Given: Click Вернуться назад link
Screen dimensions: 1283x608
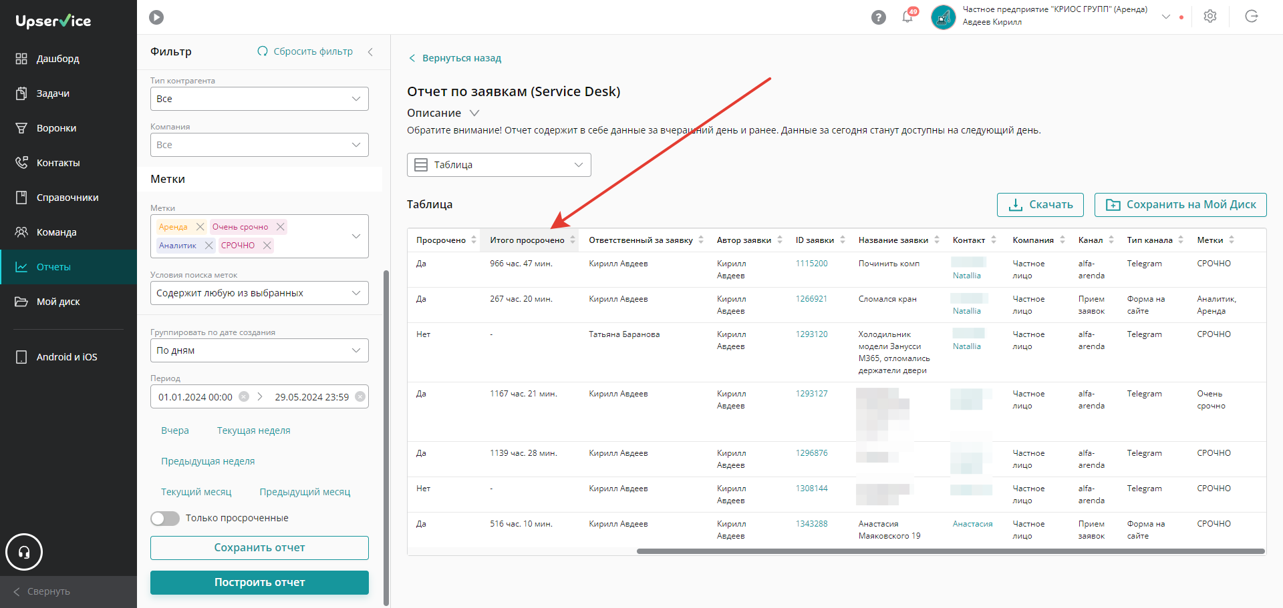Looking at the screenshot, I should (x=455, y=58).
